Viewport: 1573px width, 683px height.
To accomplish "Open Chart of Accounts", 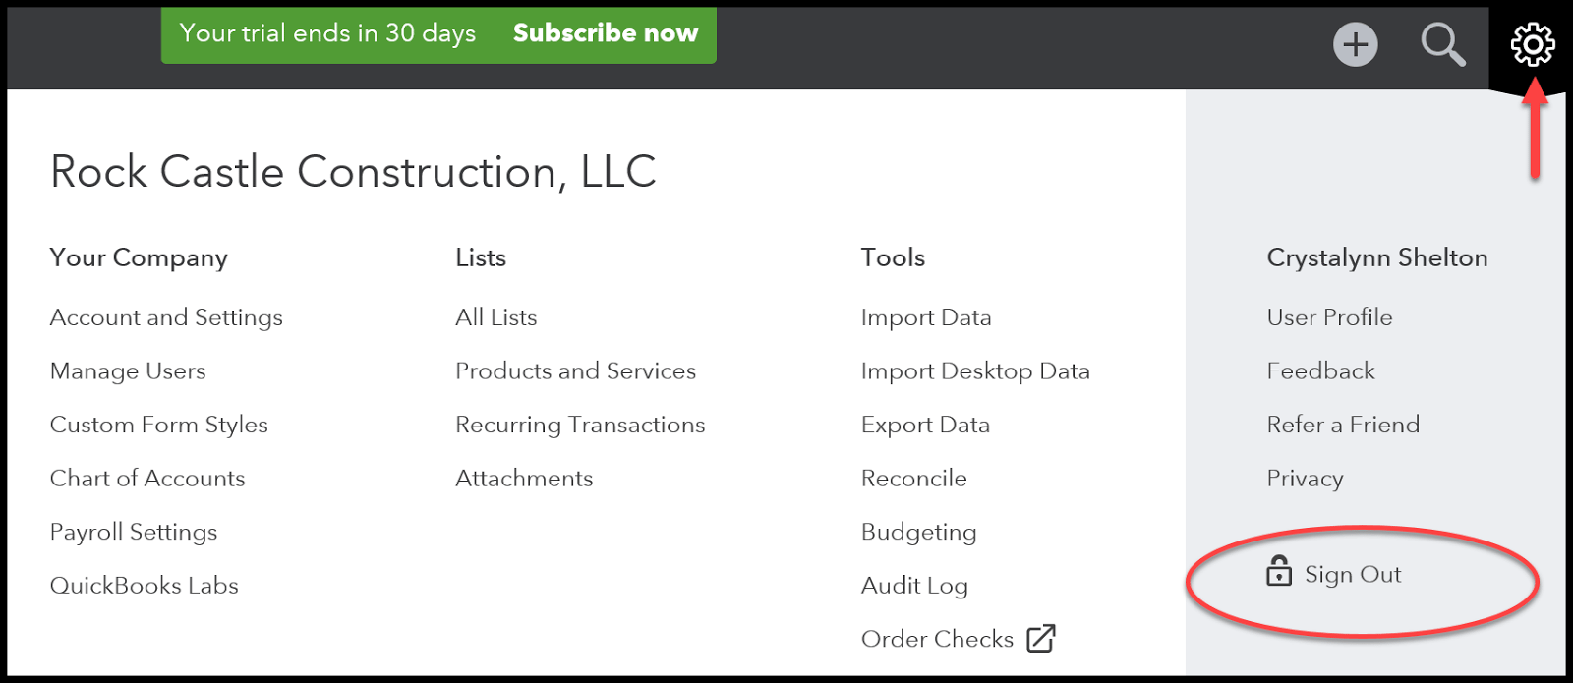I will point(147,479).
